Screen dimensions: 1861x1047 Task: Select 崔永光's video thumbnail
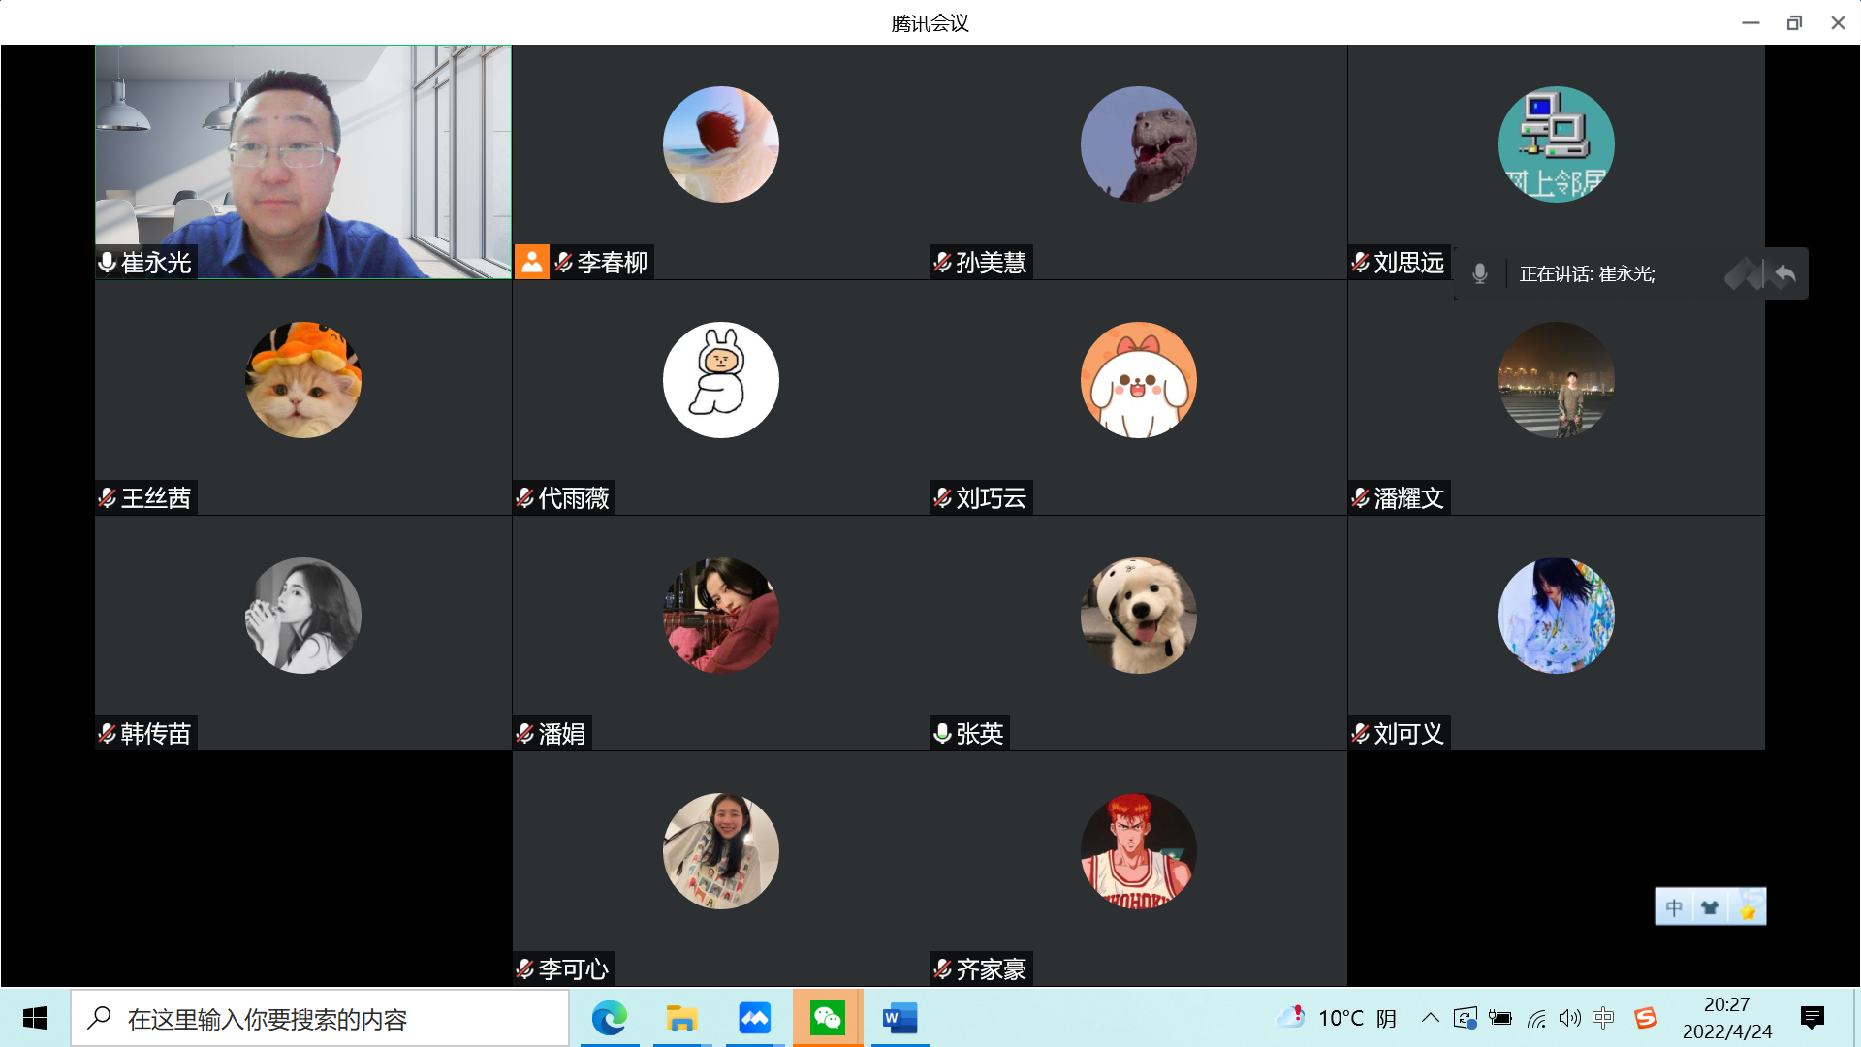tap(303, 162)
